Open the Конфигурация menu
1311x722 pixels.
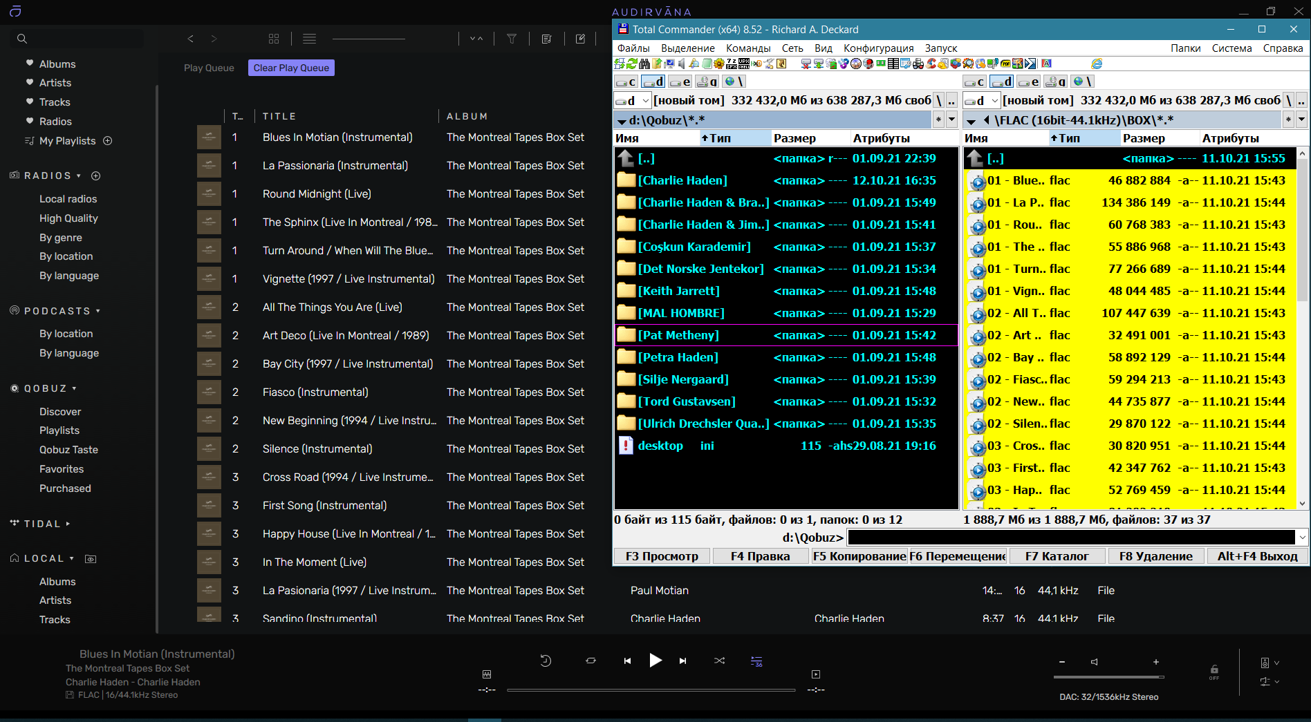pos(879,48)
